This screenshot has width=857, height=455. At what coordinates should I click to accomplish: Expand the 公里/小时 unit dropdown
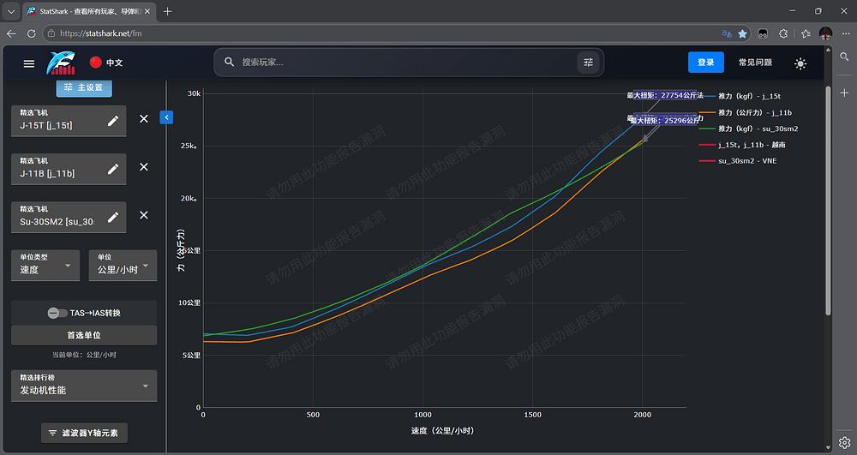tap(123, 266)
